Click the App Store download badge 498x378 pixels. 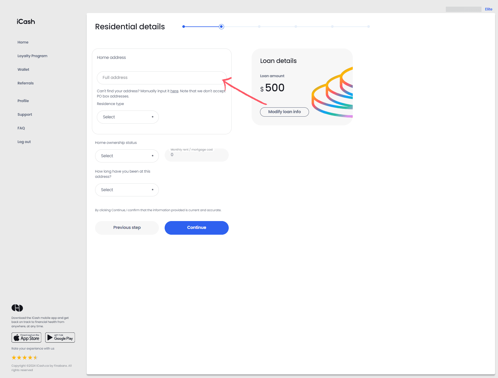click(x=26, y=337)
